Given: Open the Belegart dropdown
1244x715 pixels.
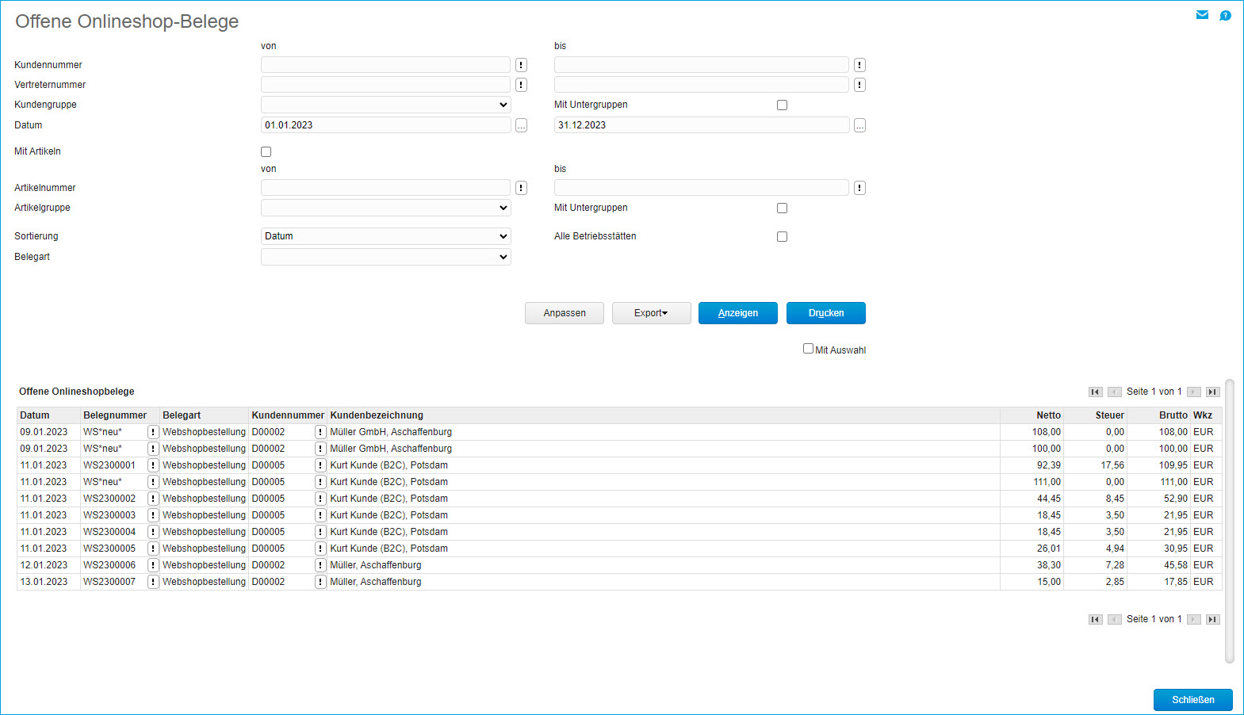Looking at the screenshot, I should click(x=386, y=257).
